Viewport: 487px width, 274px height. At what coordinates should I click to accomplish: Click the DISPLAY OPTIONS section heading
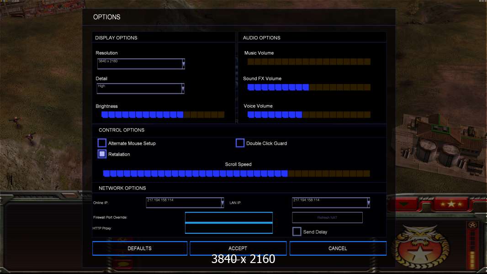pos(116,38)
